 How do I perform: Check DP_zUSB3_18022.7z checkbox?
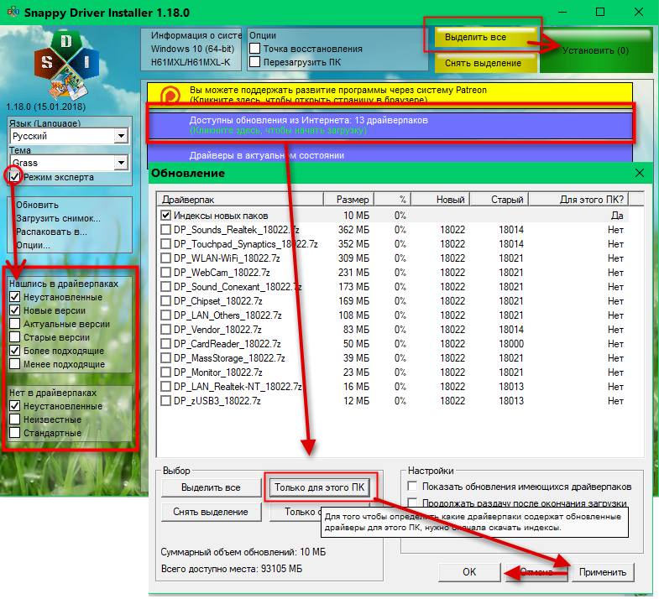166,401
